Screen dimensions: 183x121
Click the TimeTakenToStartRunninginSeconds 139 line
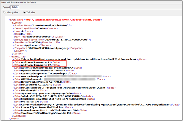point(47,113)
